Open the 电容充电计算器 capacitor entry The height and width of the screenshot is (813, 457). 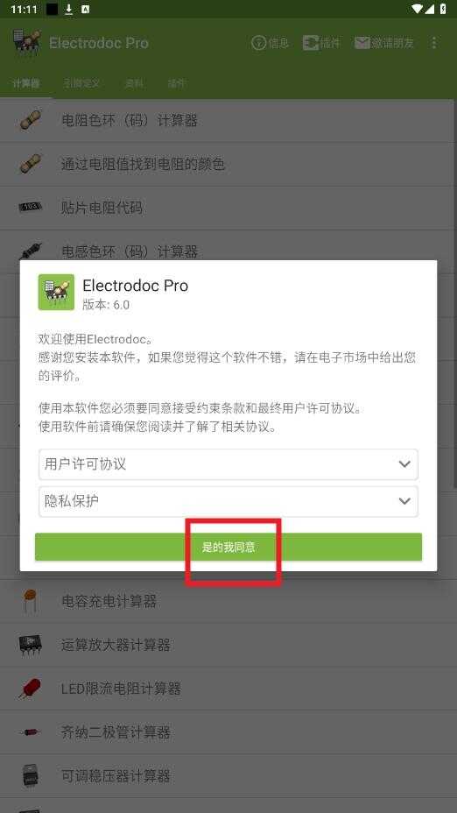(x=228, y=602)
